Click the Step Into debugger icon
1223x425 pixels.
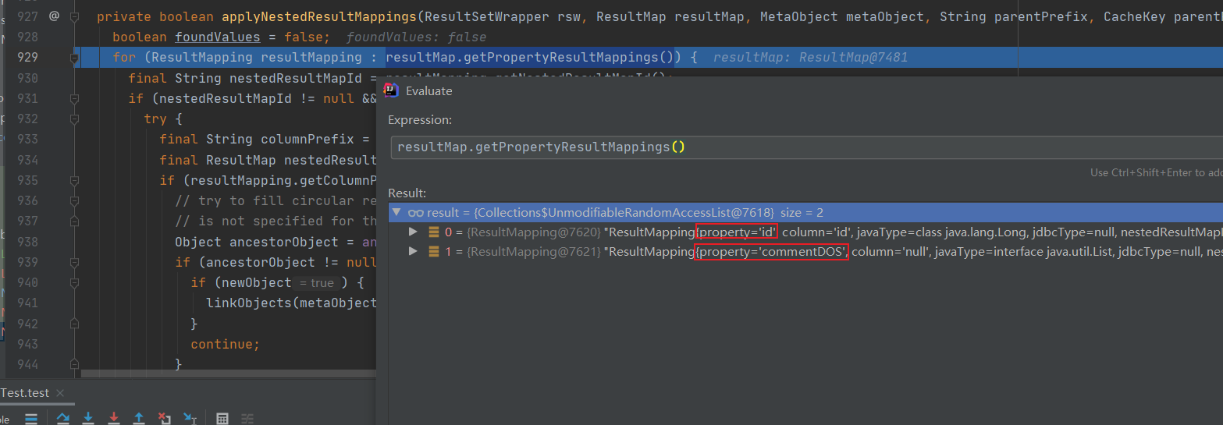click(88, 418)
